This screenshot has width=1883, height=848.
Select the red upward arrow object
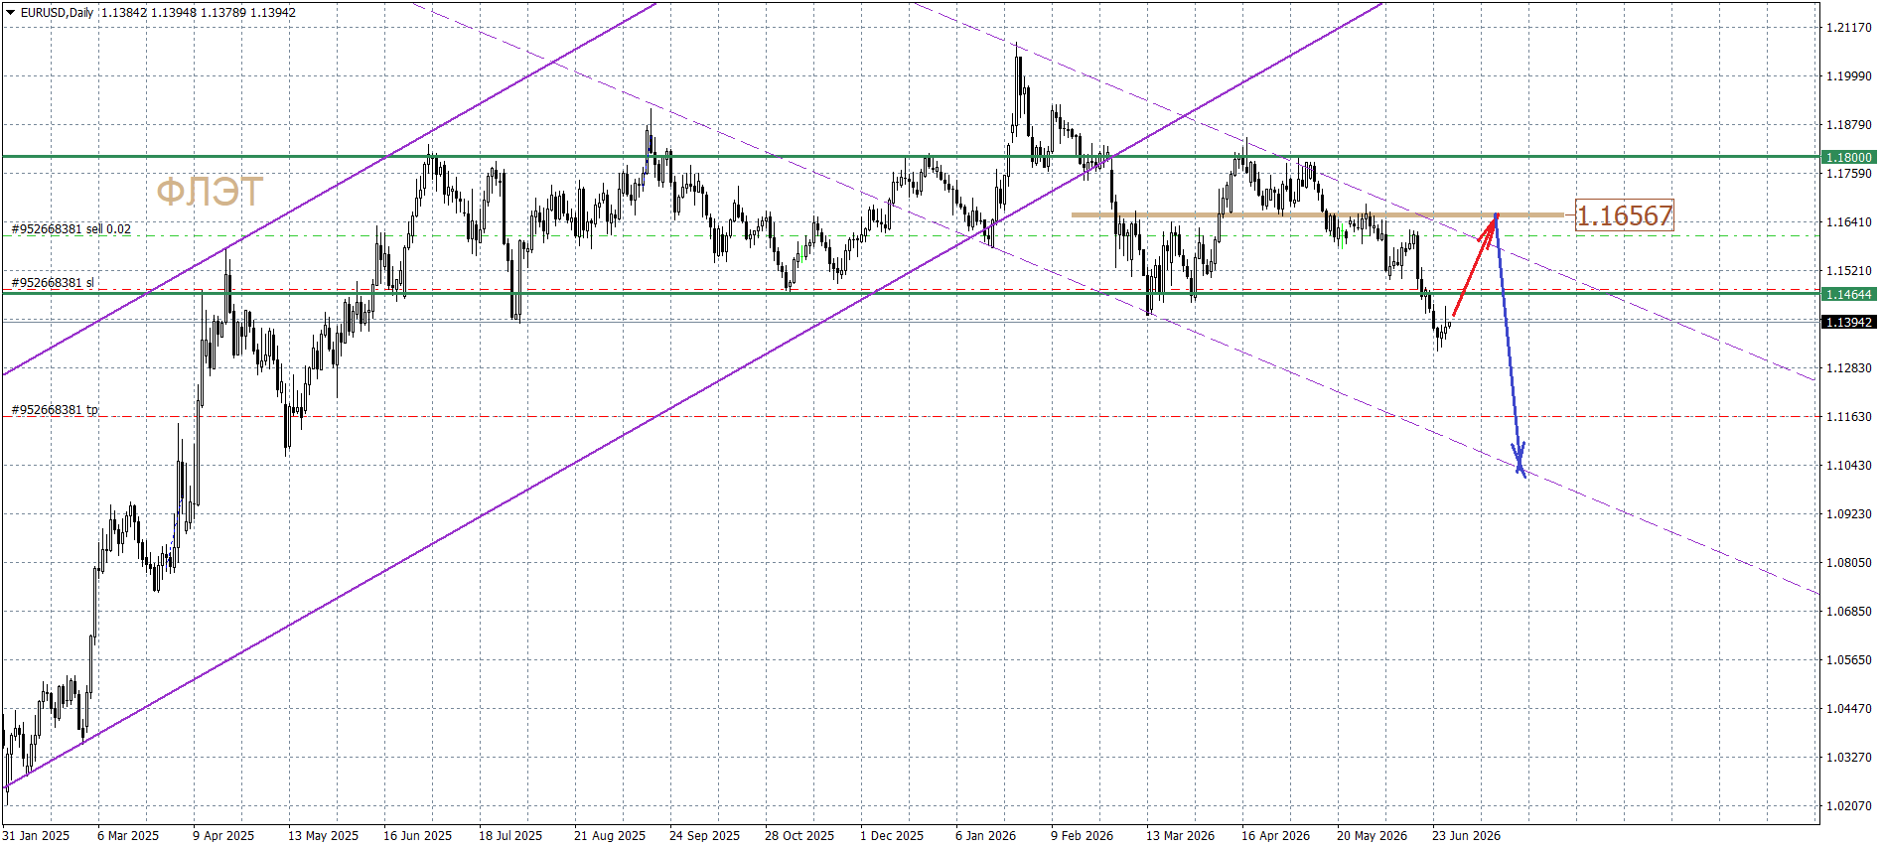(x=1475, y=265)
